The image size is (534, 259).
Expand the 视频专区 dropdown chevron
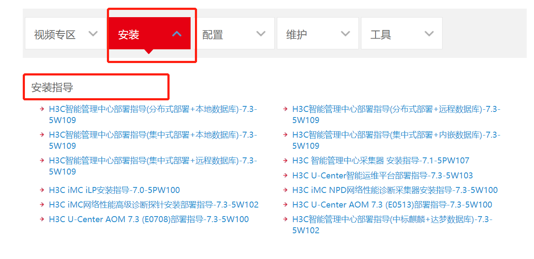pos(93,34)
